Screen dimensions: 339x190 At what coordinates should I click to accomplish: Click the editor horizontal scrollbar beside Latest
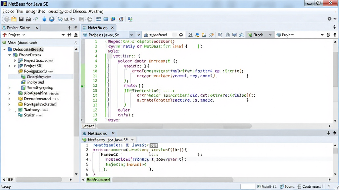[x=174, y=126]
